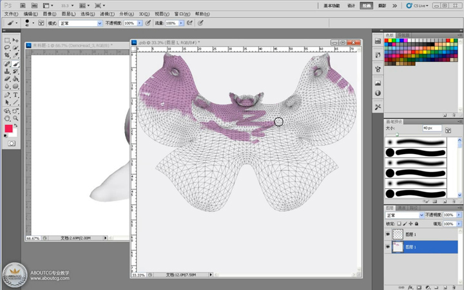Reset default foreground and background colors
Image resolution: width=464 pixels, height=290 pixels.
click(x=6, y=136)
